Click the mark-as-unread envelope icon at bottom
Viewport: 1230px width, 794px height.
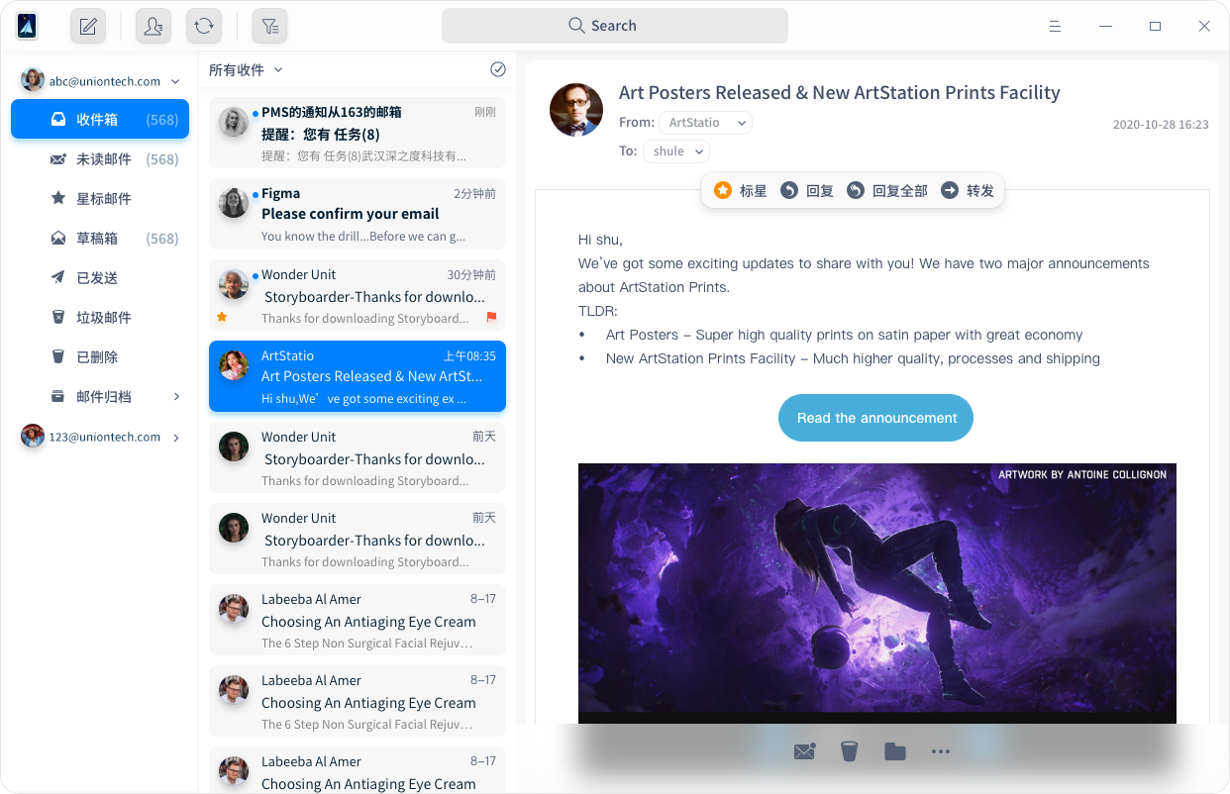click(804, 751)
